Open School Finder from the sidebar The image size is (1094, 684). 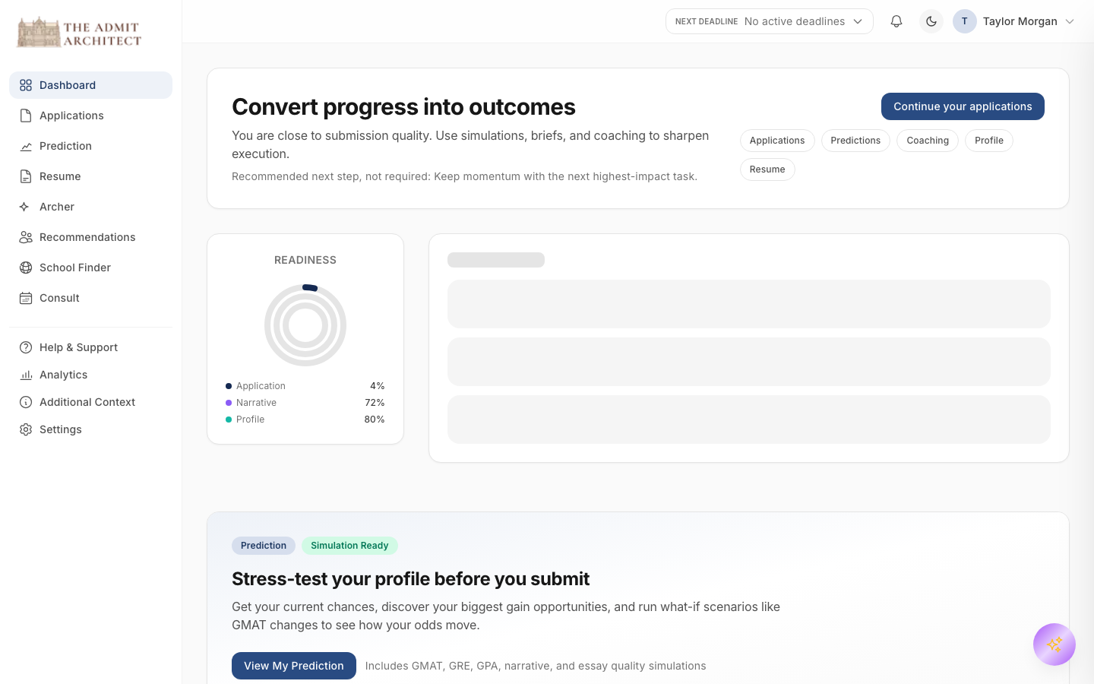[74, 268]
